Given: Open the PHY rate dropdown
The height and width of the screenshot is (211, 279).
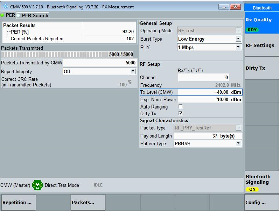Looking at the screenshot, I should coord(238,47).
